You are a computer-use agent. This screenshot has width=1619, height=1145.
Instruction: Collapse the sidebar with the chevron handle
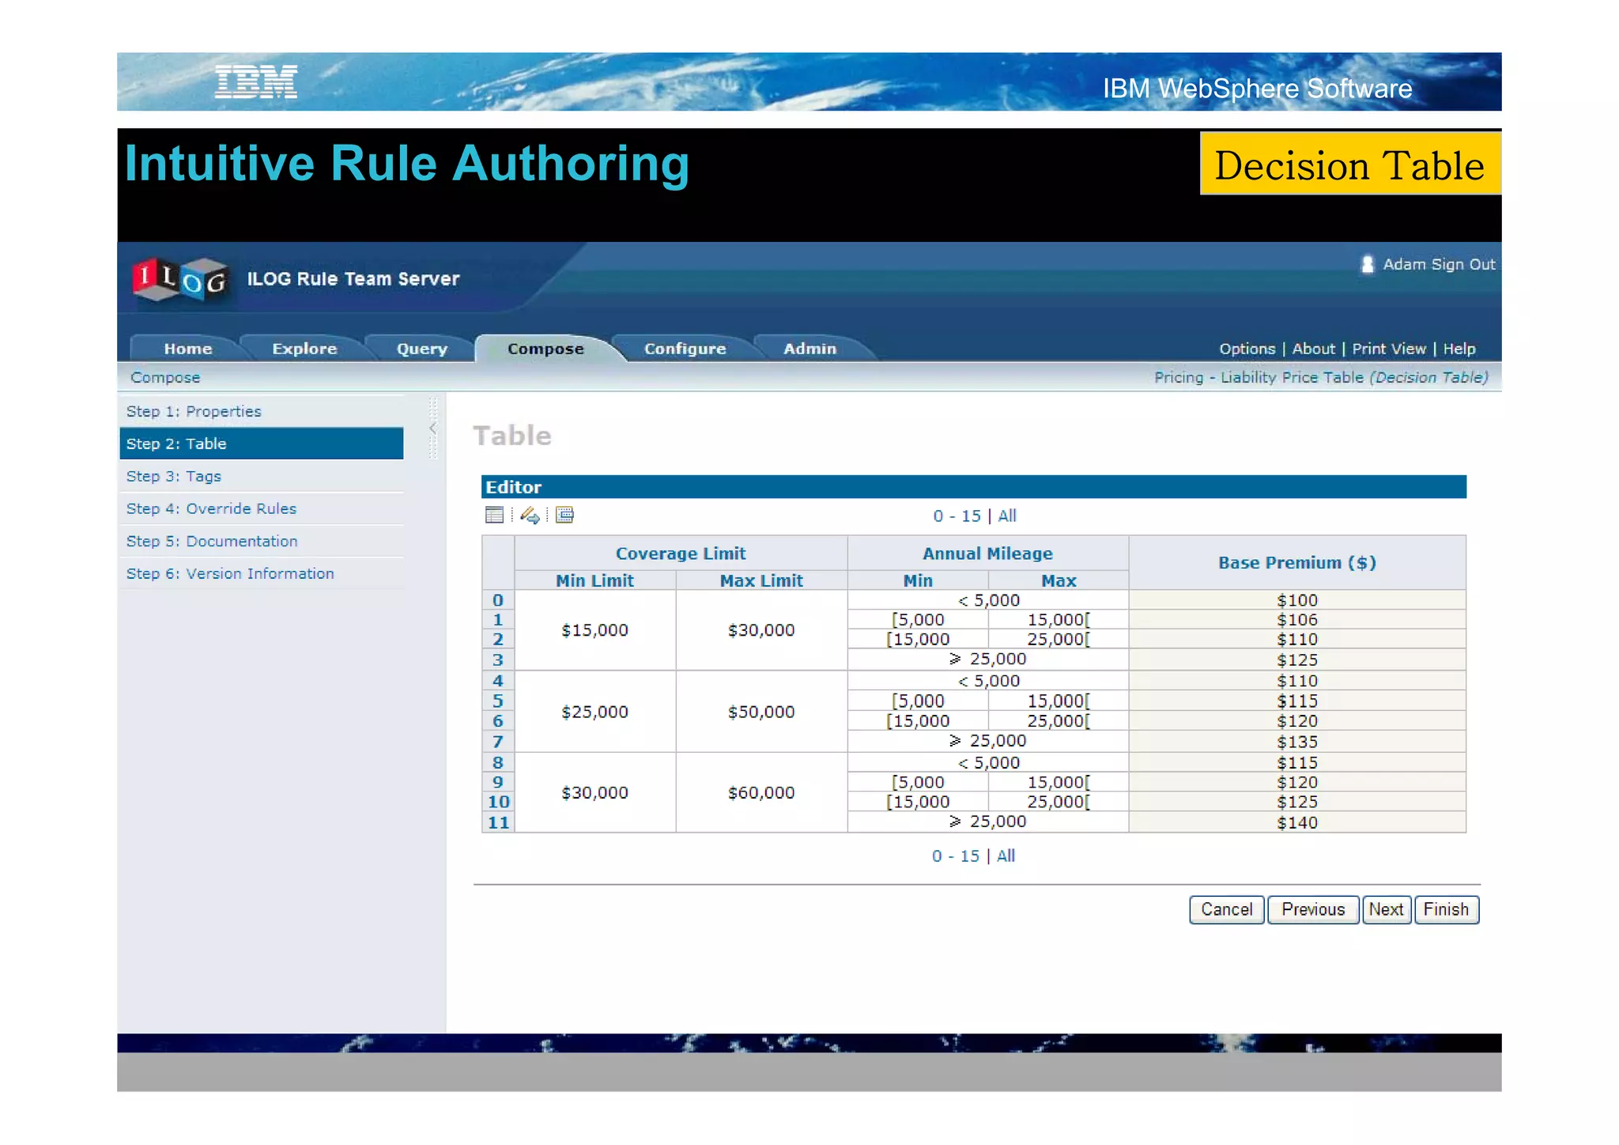pyautogui.click(x=432, y=428)
